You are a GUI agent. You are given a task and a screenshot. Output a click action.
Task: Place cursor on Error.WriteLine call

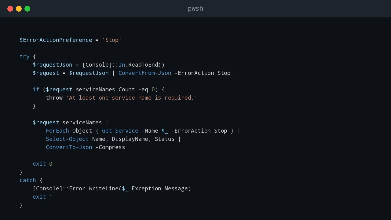click(x=94, y=189)
